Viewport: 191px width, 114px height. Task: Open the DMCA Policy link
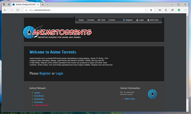coord(130,99)
